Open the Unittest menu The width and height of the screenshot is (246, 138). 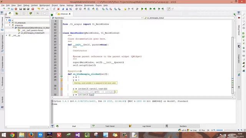tap(34, 5)
